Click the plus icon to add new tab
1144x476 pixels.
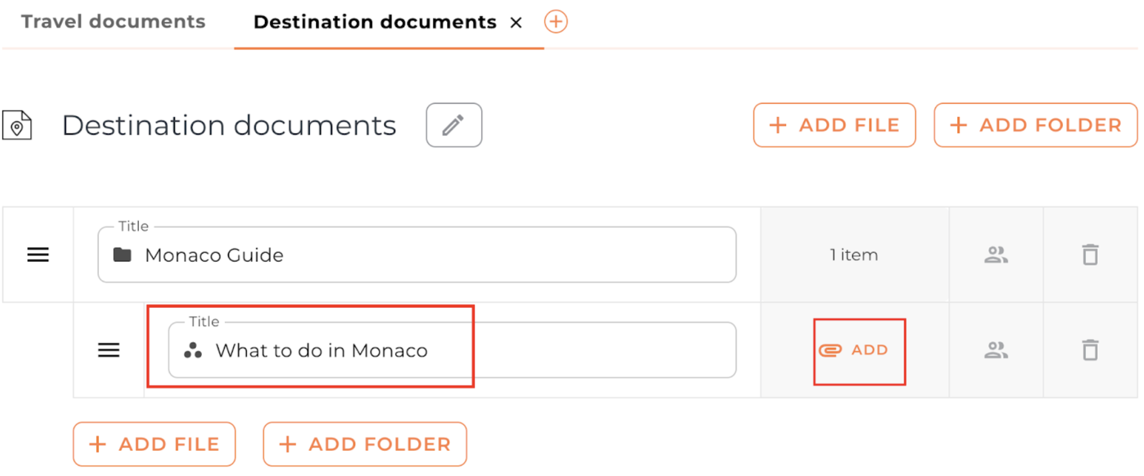coord(555,22)
